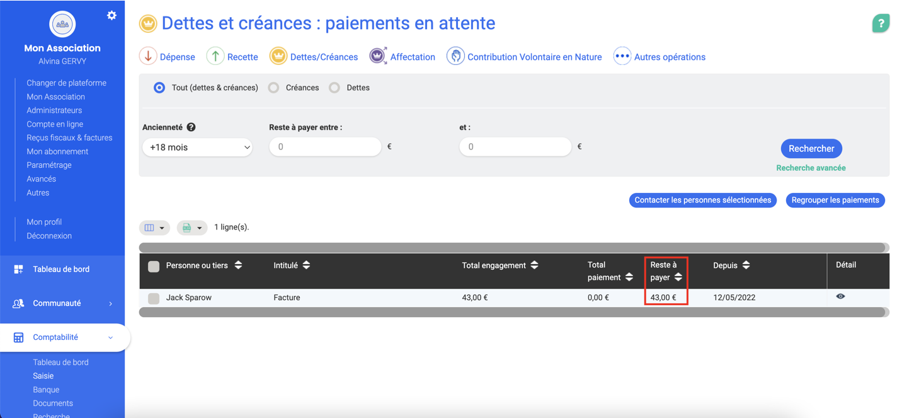Click the Recette green arrow icon
This screenshot has height=418, width=902.
215,56
